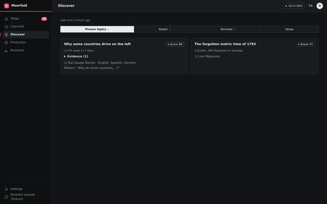Image resolution: width=327 pixels, height=204 pixels.
Task: Open the D user avatar
Action: pyautogui.click(x=320, y=6)
